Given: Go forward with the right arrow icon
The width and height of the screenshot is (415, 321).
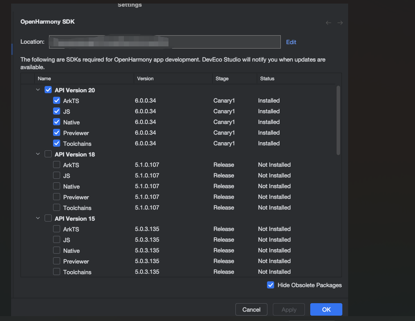Looking at the screenshot, I should pos(340,23).
